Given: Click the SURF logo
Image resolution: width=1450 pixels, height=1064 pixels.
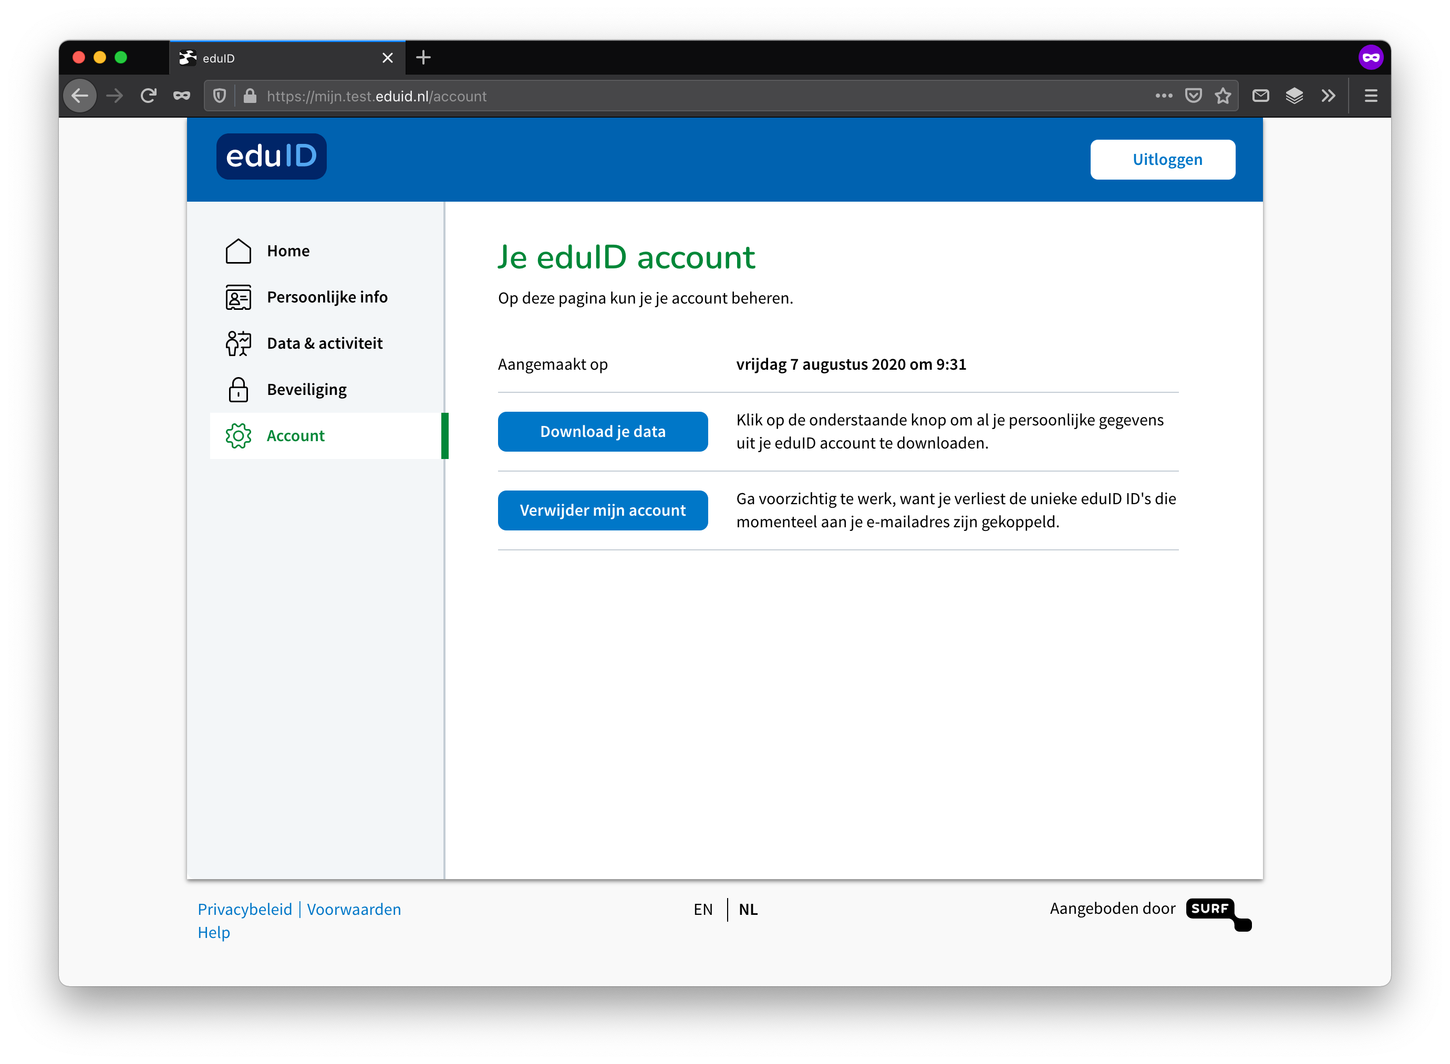Looking at the screenshot, I should pyautogui.click(x=1218, y=914).
